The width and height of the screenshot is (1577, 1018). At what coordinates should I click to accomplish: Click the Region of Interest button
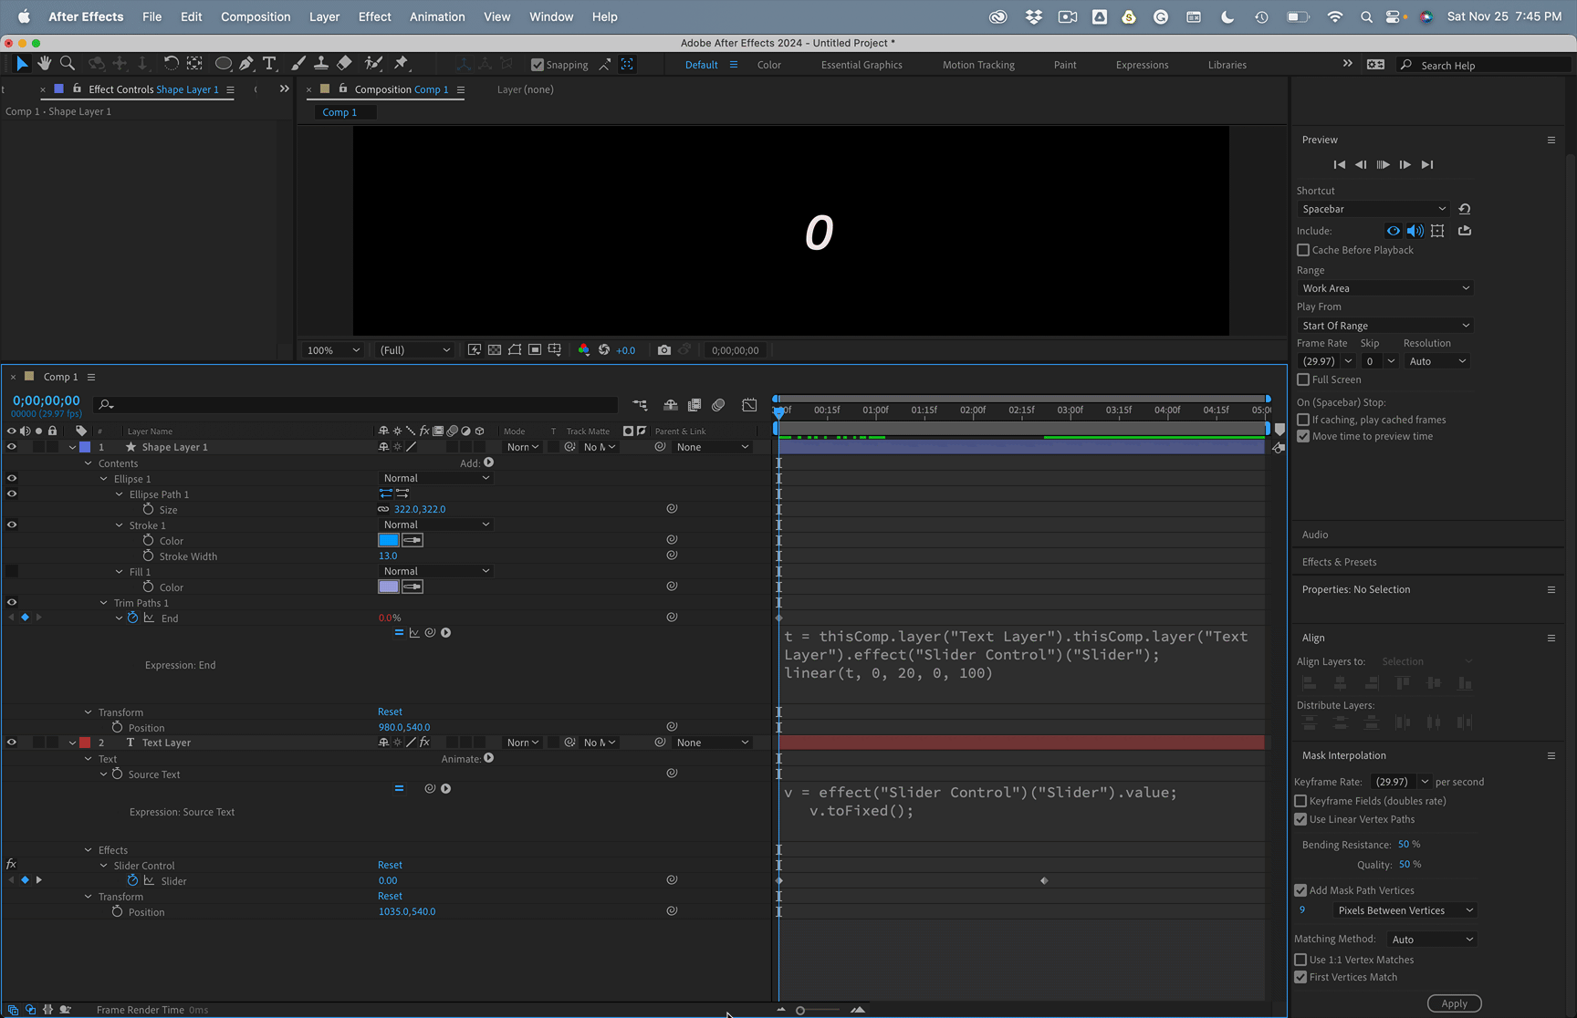535,350
